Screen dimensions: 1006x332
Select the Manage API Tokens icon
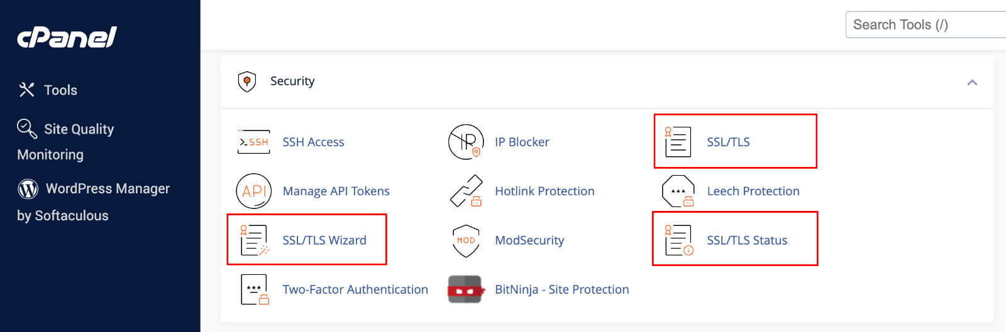(253, 191)
